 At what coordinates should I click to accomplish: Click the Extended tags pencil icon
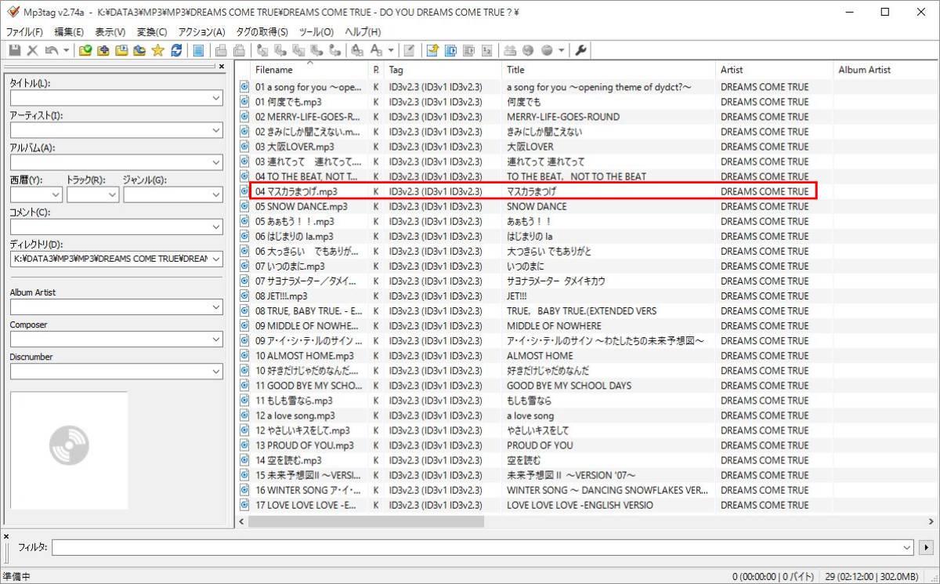click(409, 50)
